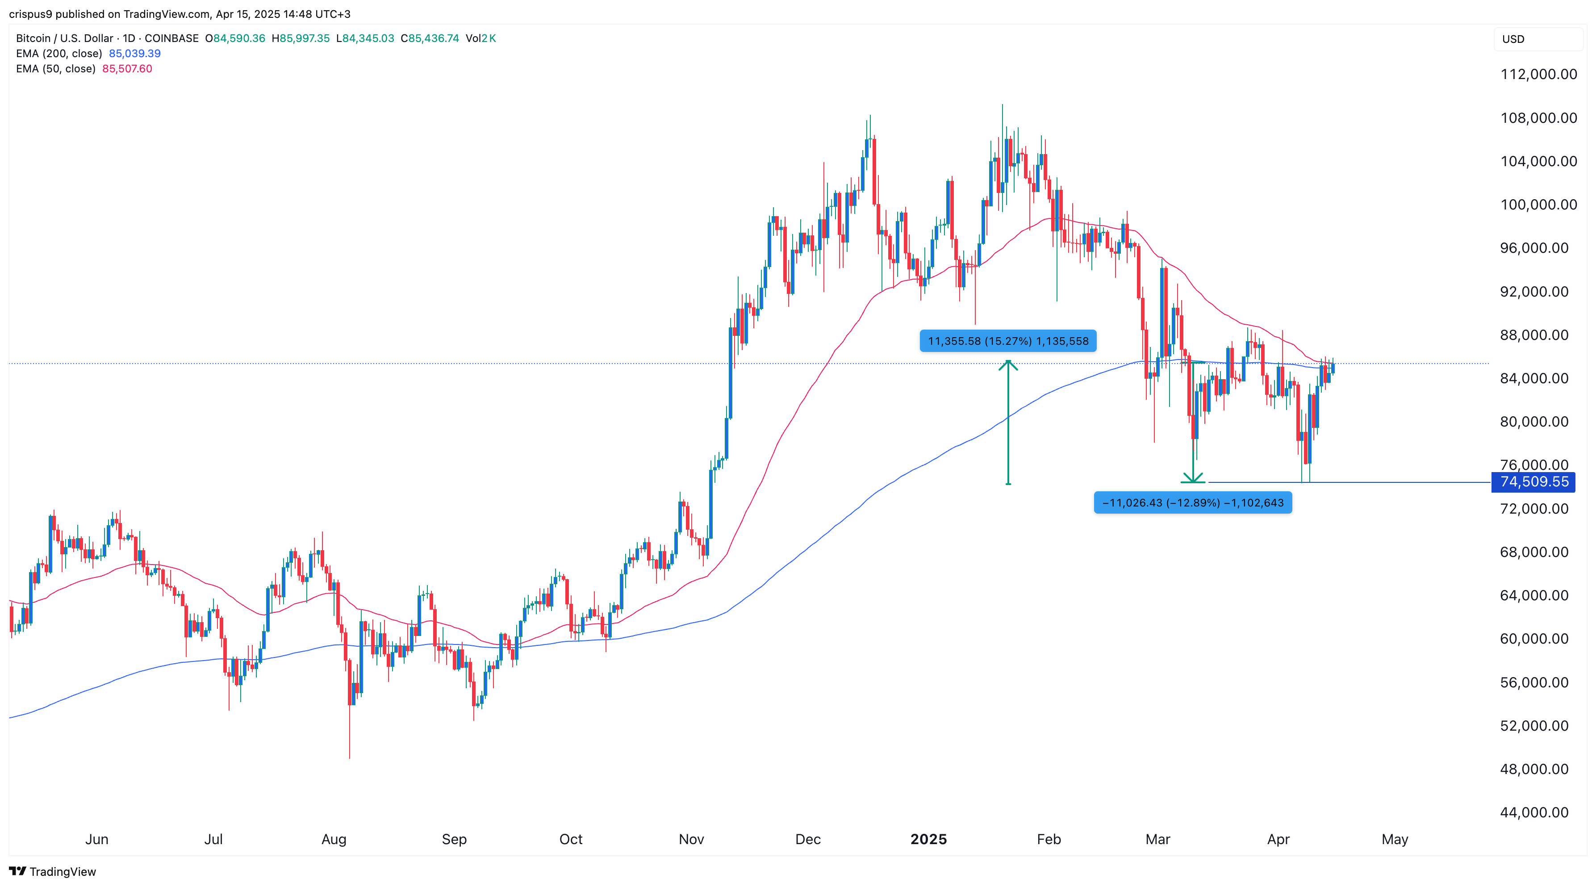This screenshot has width=1596, height=887.
Task: Click the COINBASE exchange label
Action: click(x=171, y=38)
